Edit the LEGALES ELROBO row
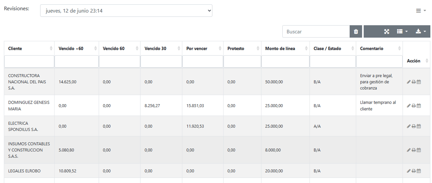Viewport: 432px width, 183px height. [408, 171]
